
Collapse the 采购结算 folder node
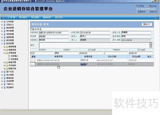(x=4, y=53)
